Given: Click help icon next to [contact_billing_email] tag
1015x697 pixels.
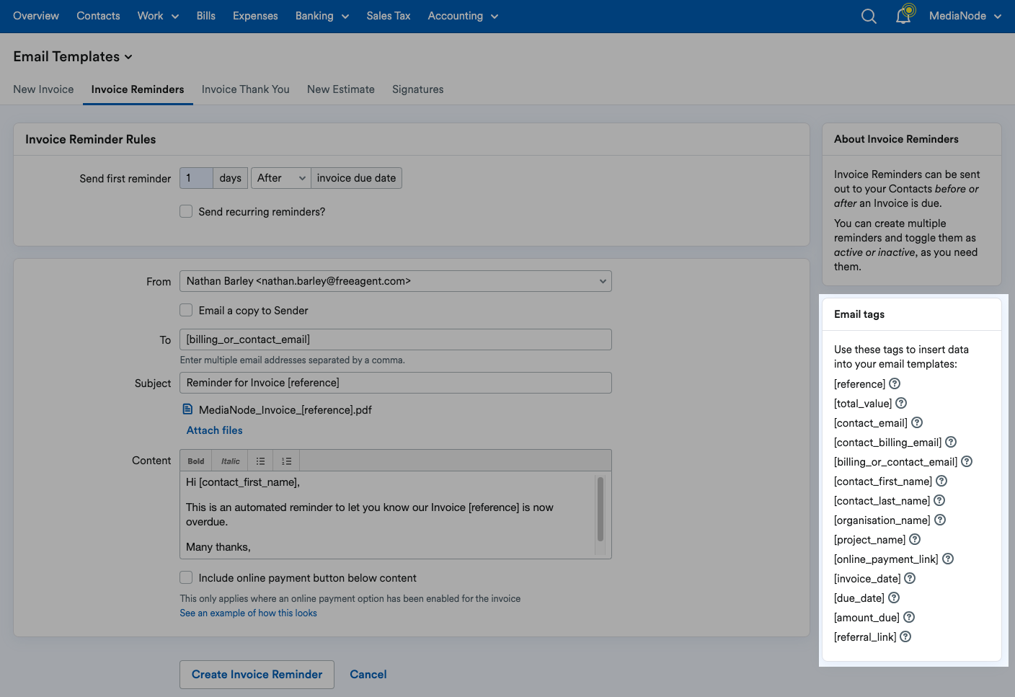Looking at the screenshot, I should [x=951, y=442].
